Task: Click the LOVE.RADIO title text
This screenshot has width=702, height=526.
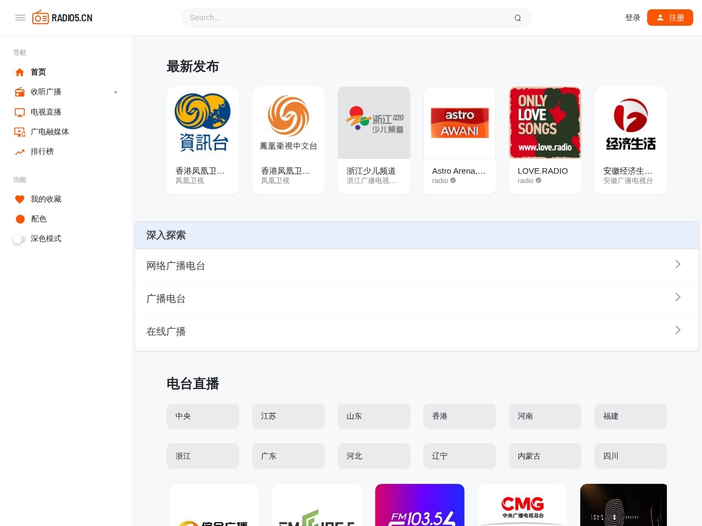Action: (x=543, y=171)
